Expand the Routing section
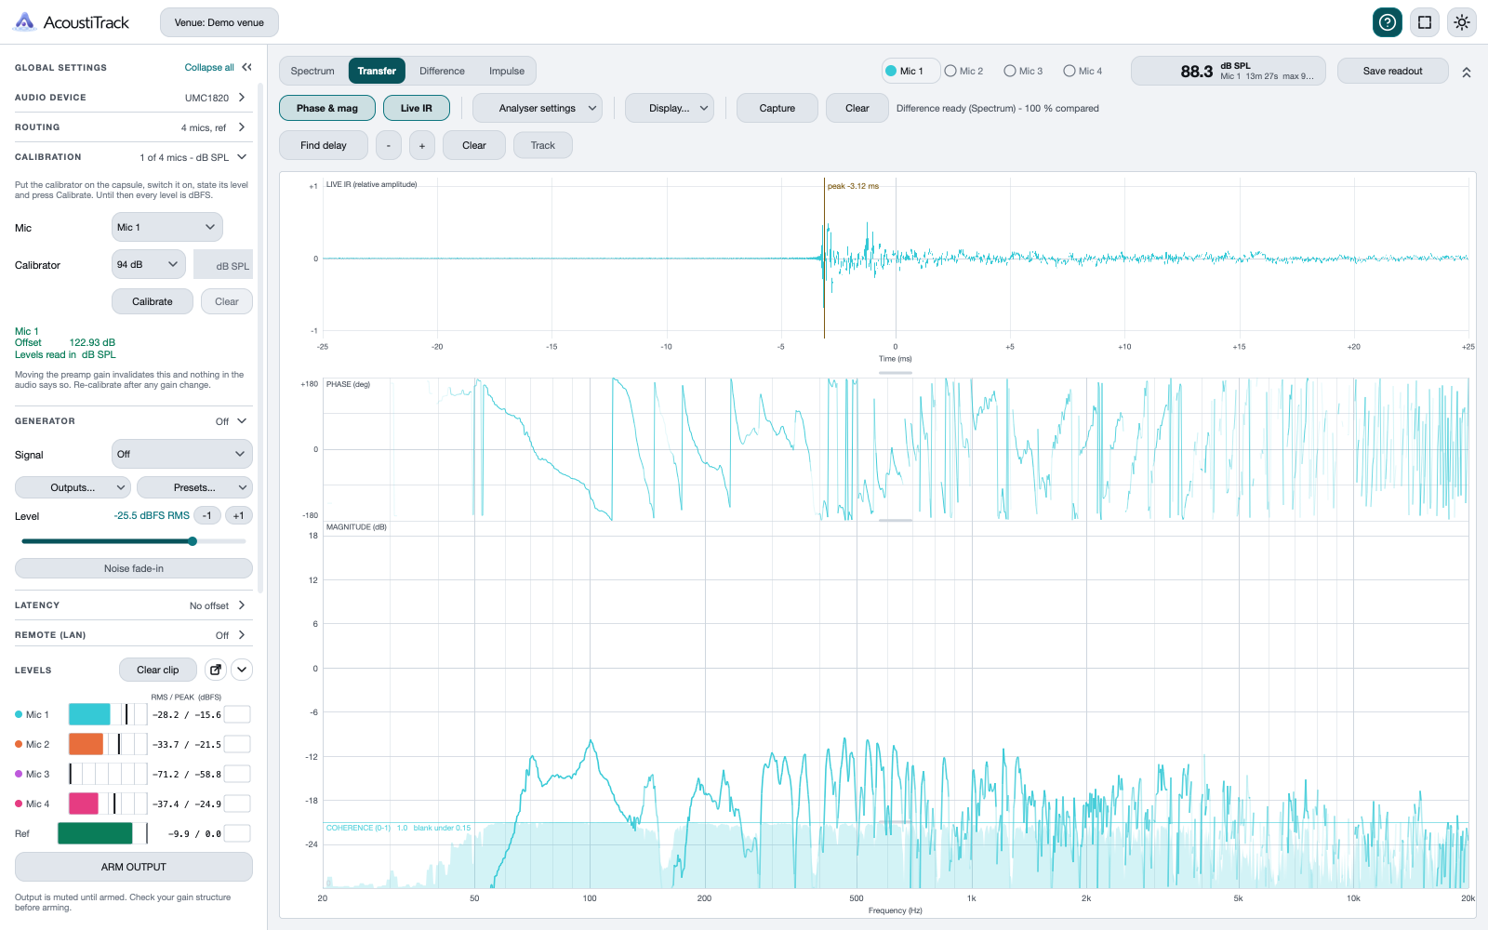Screen dimensions: 1488x930 click(134, 126)
